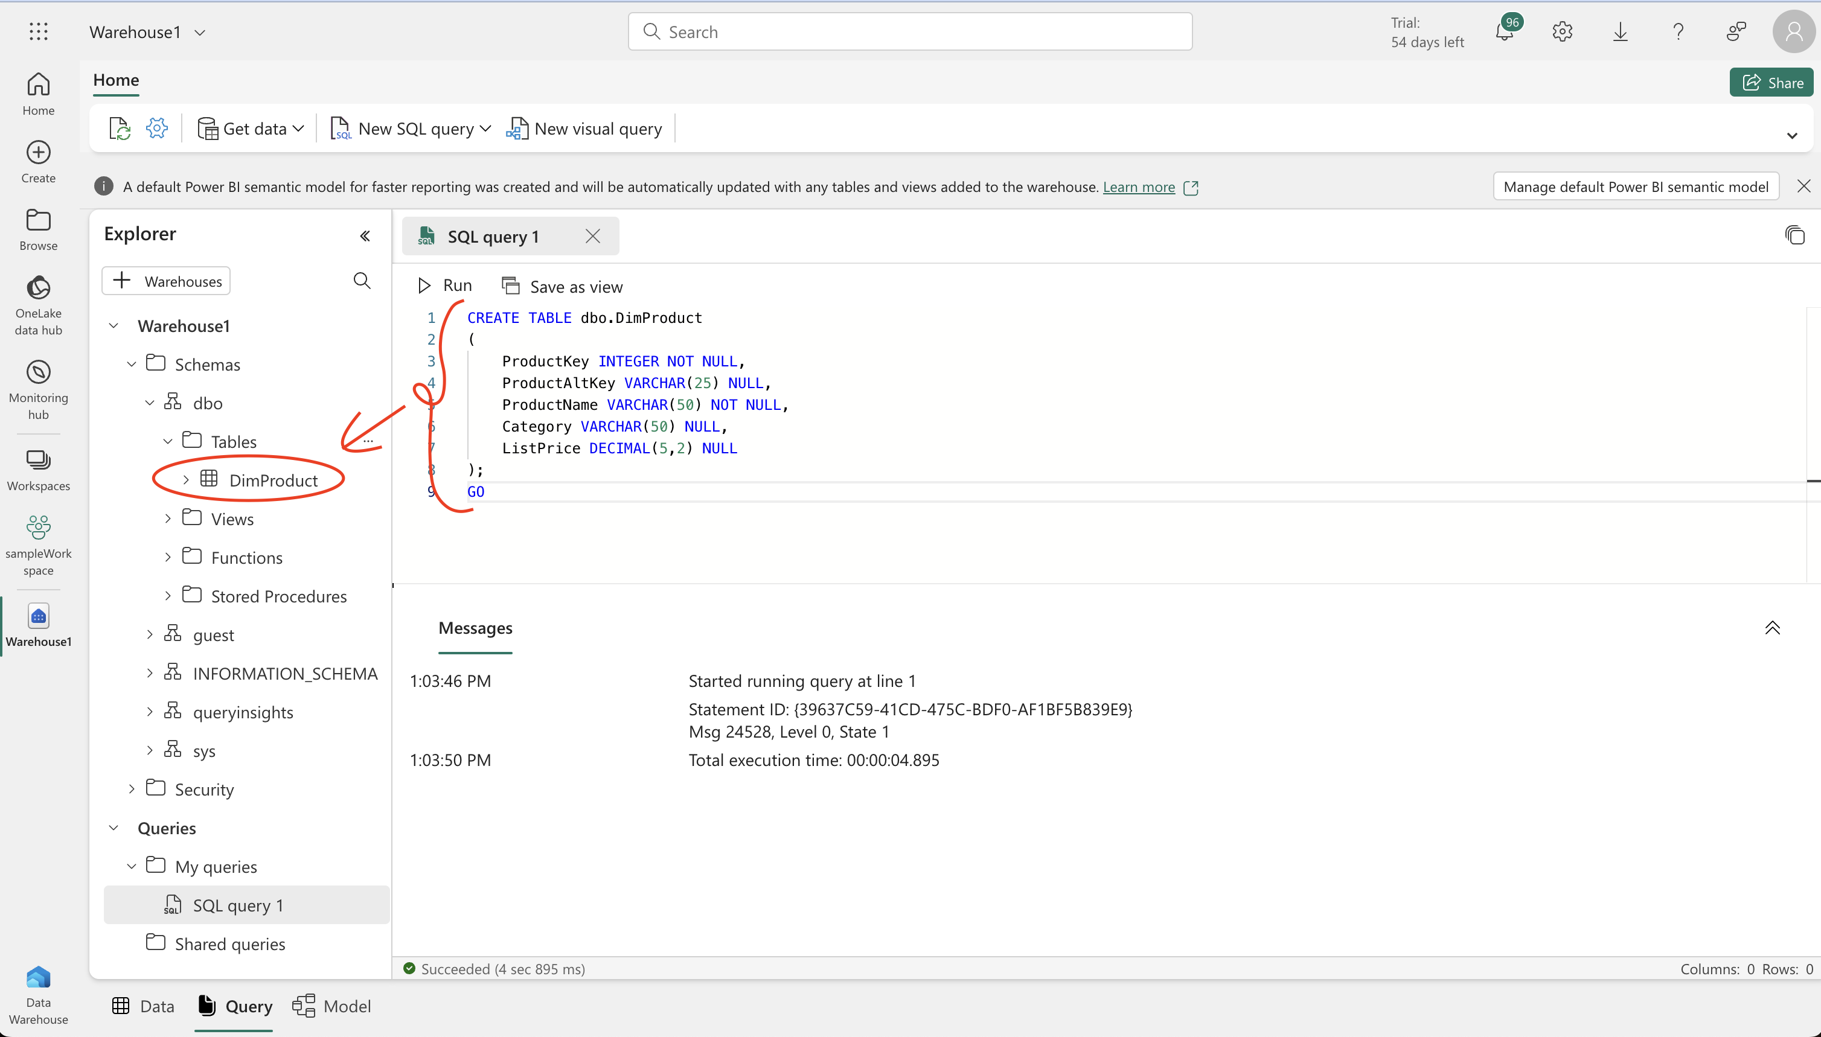Open OneLake data hub

39,305
